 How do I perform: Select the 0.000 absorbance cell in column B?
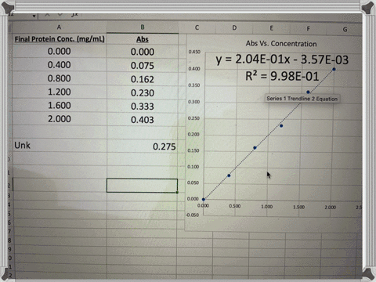point(143,52)
